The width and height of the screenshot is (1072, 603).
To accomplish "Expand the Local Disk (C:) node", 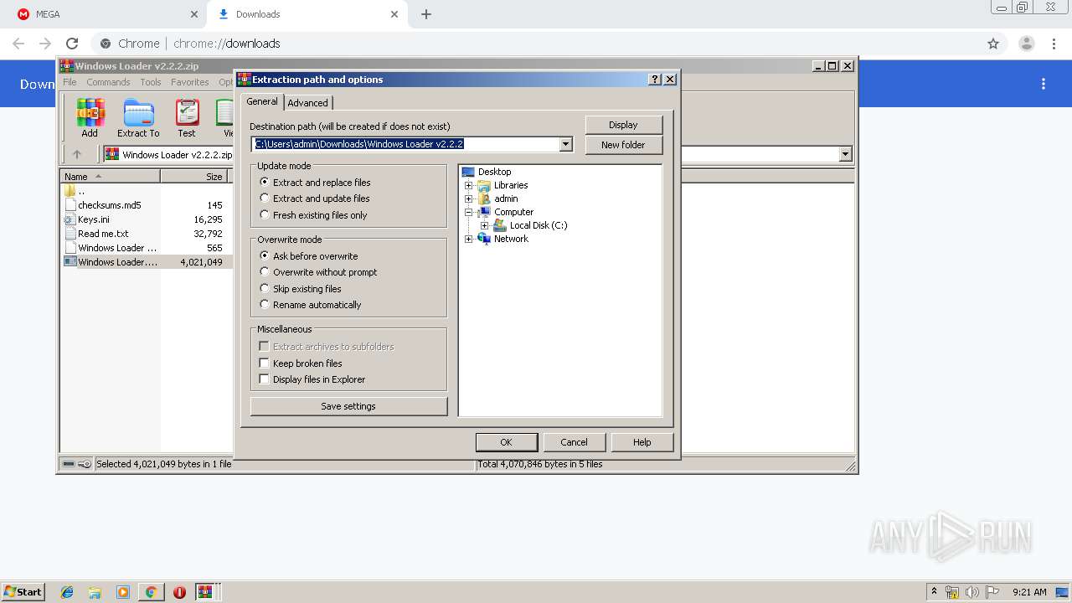I will 484,225.
